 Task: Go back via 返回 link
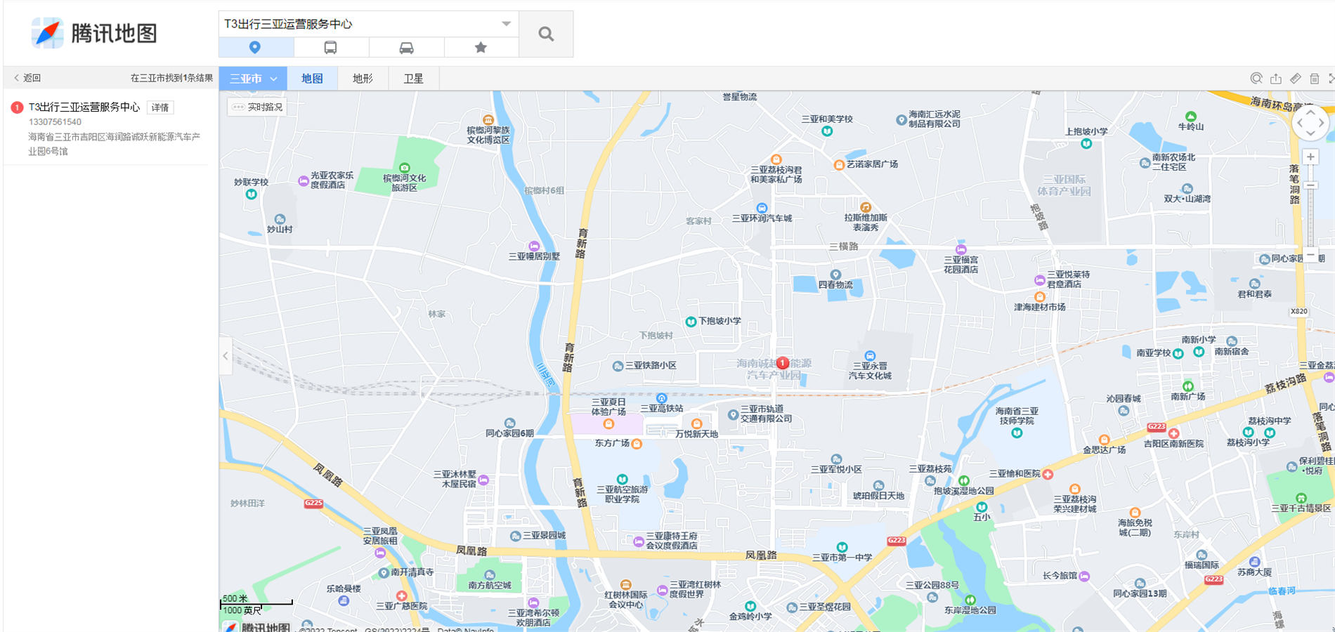(x=27, y=78)
